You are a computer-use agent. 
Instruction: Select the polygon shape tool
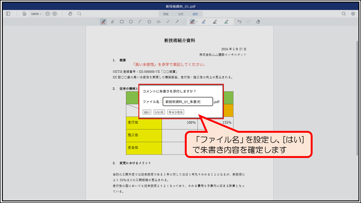coord(149,22)
